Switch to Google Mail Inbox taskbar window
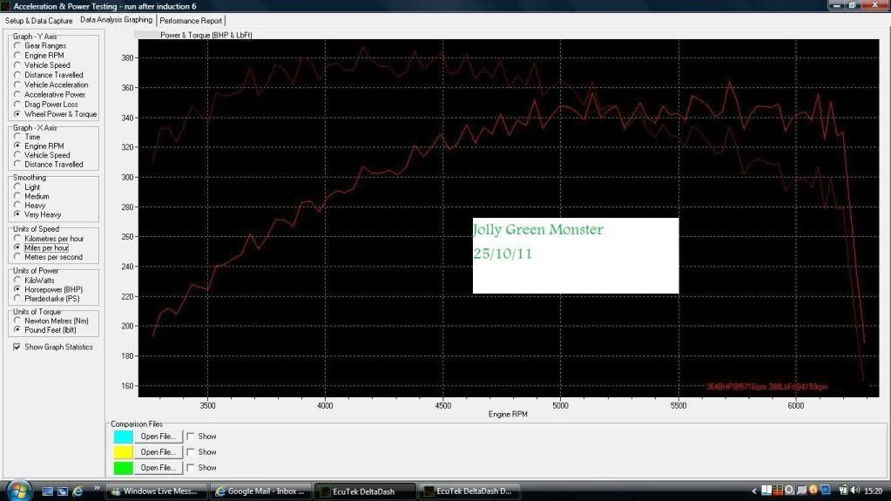This screenshot has height=501, width=891. point(261,491)
